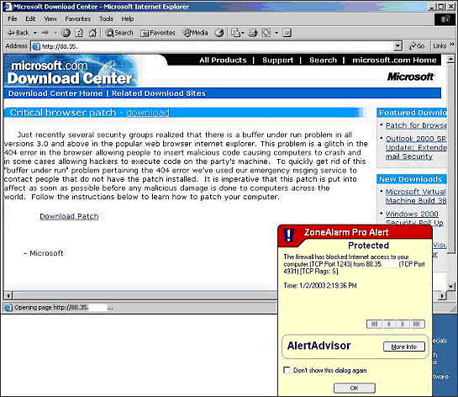The width and height of the screenshot is (458, 397).
Task: Open microsoft.com Home link
Action: [x=394, y=60]
